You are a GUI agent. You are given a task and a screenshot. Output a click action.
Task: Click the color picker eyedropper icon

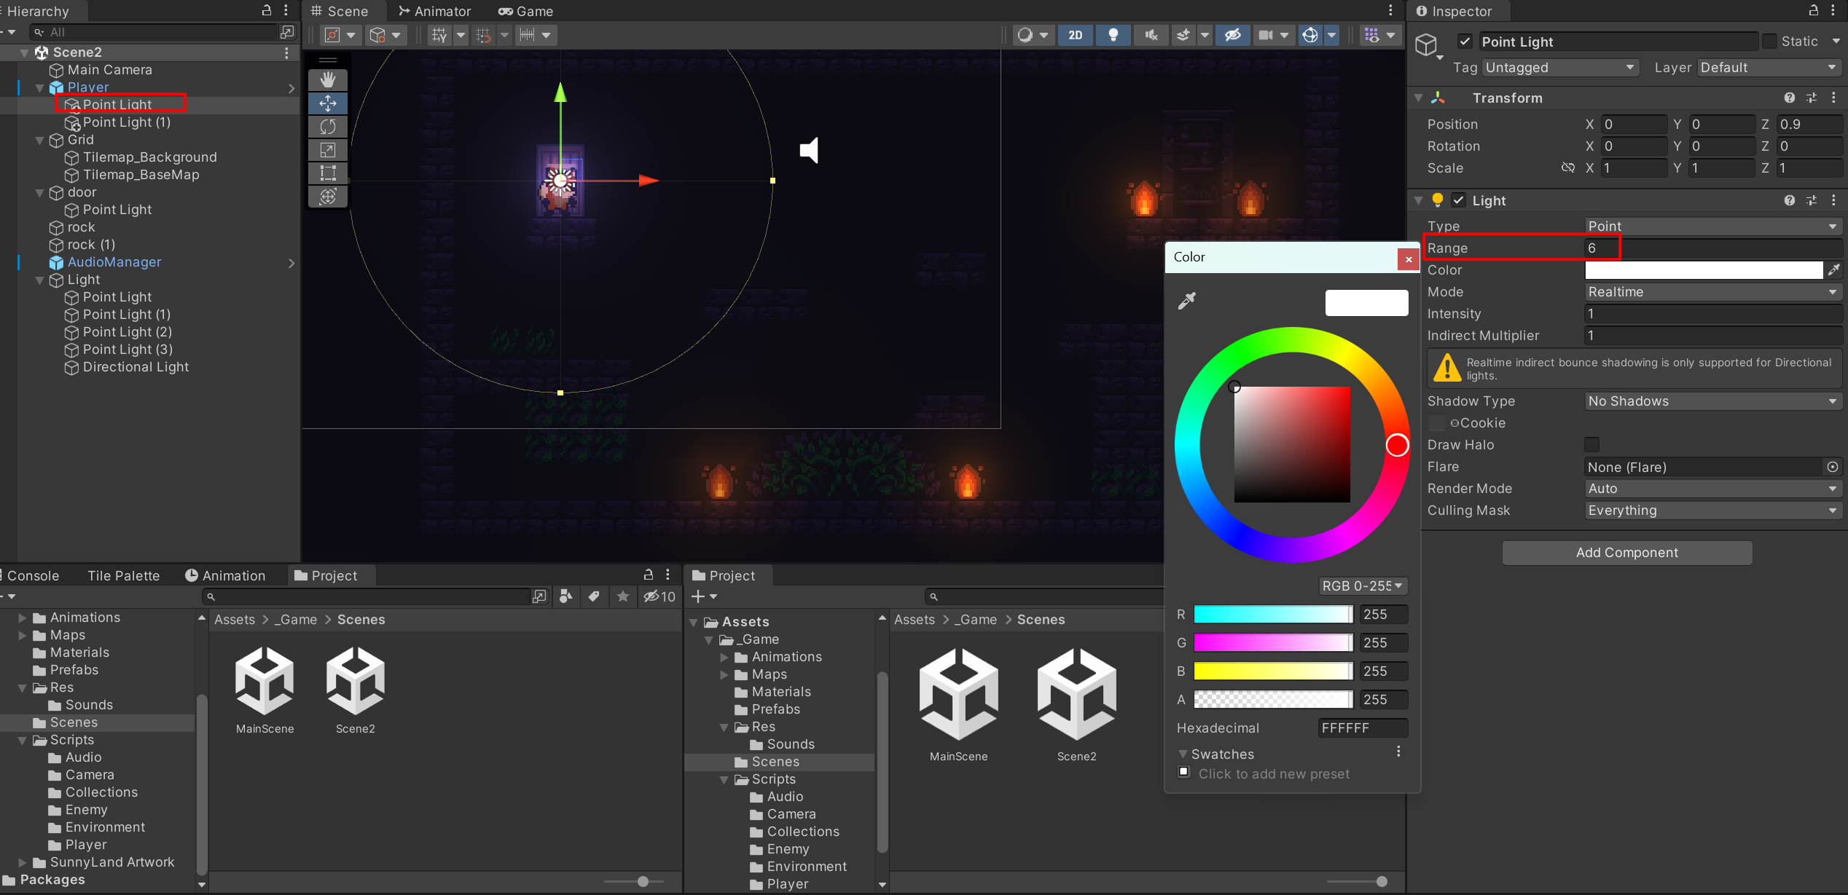(x=1186, y=301)
